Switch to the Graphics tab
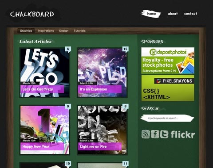 [26, 31]
